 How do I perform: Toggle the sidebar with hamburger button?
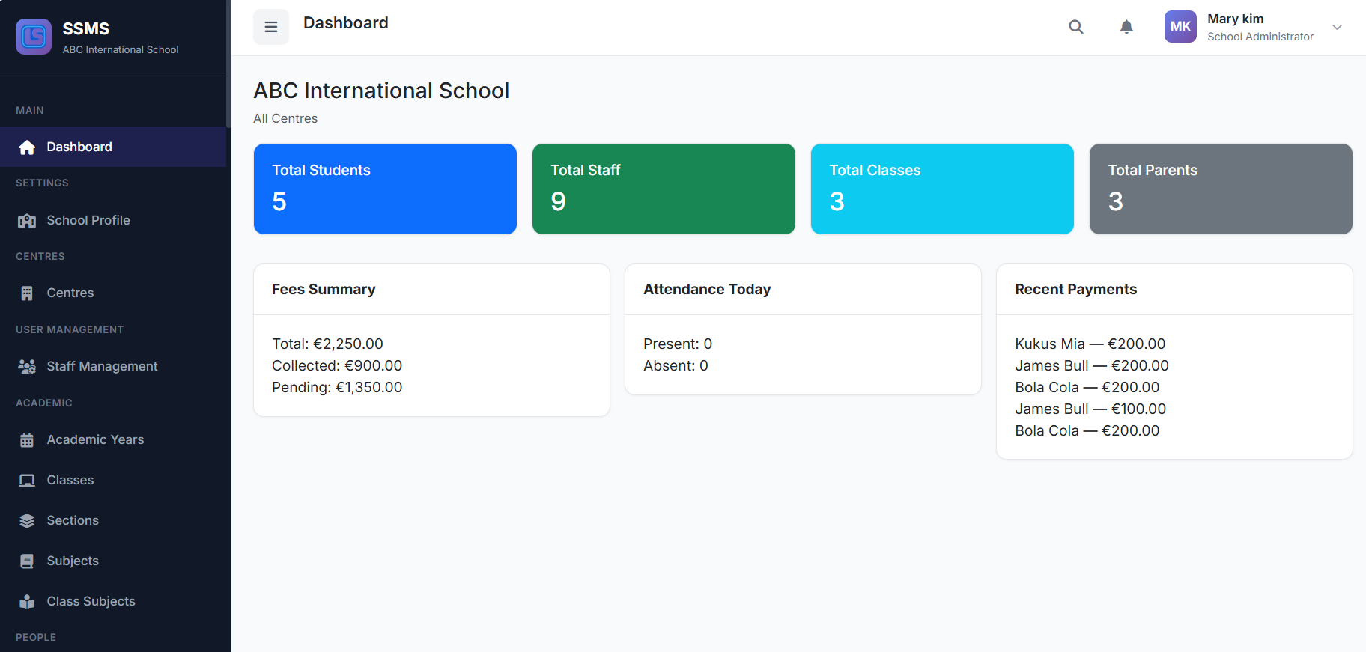click(x=271, y=27)
